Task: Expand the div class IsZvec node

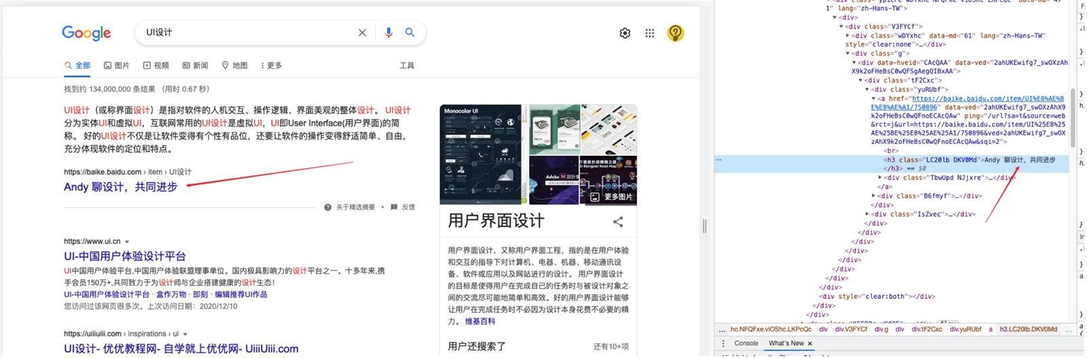Action: pos(868,214)
